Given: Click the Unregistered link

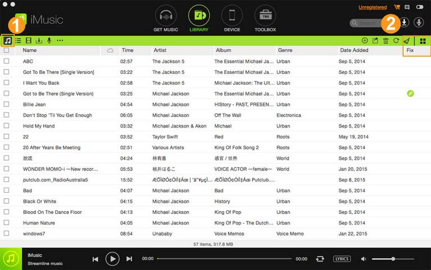Looking at the screenshot, I should pyautogui.click(x=373, y=7).
